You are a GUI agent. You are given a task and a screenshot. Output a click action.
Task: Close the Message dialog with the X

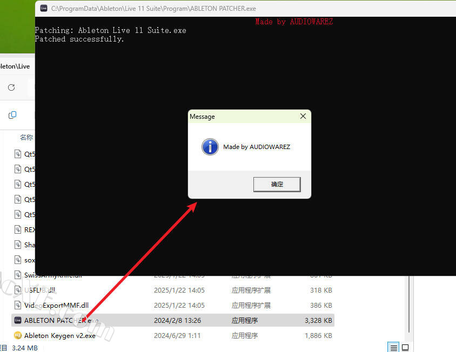tap(303, 116)
